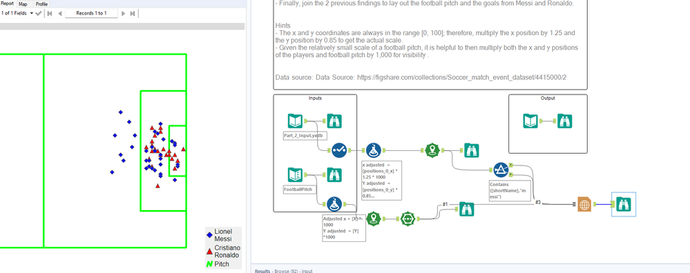This screenshot has height=273, width=690.
Task: Click the Browse tool after Poly-Build
Action: tap(466, 209)
